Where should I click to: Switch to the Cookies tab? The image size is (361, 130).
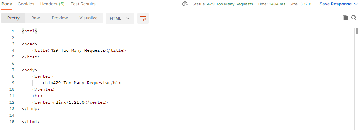point(26,4)
